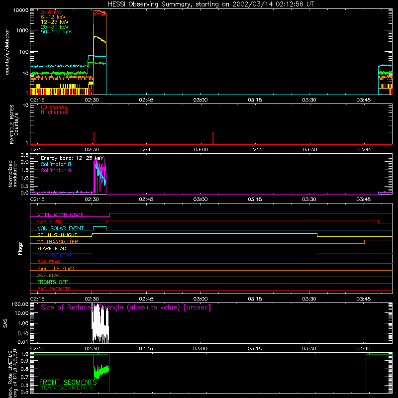Click the 03:45 tick label under the SAS panel
398x398 pixels.
(364, 349)
